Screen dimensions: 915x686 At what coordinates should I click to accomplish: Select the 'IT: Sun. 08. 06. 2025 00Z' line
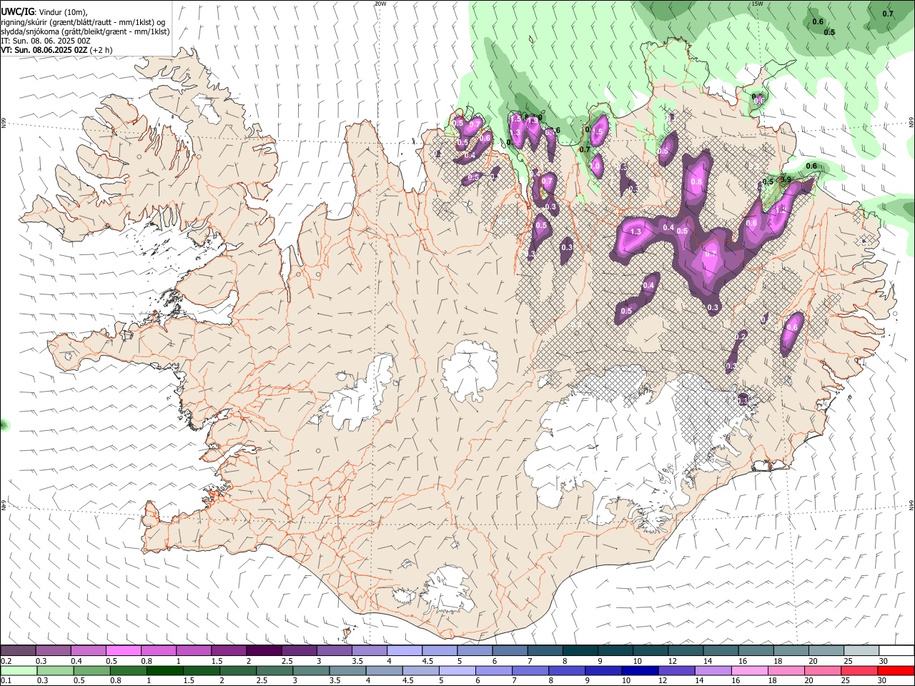coord(45,41)
